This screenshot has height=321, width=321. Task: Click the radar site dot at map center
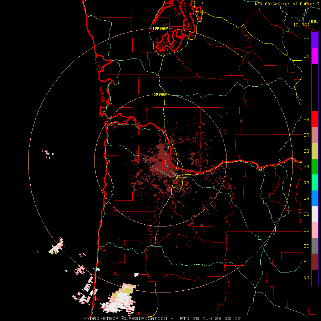click(160, 161)
